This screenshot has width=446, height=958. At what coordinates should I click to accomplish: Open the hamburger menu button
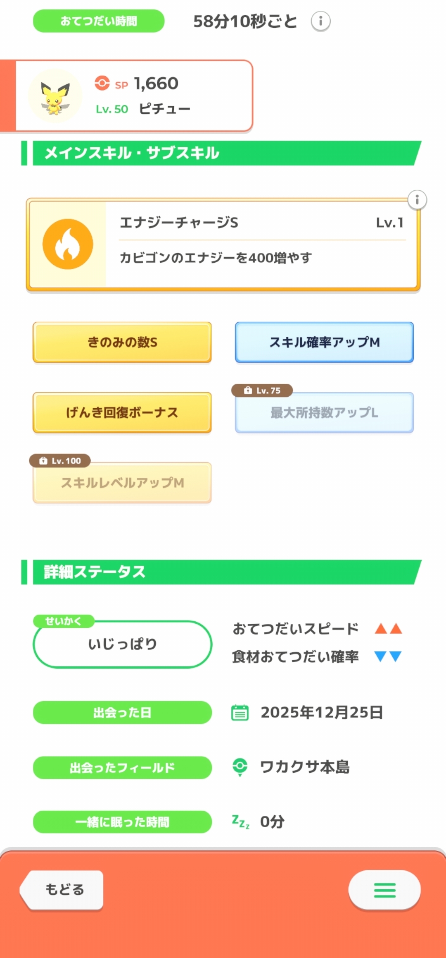pos(384,890)
